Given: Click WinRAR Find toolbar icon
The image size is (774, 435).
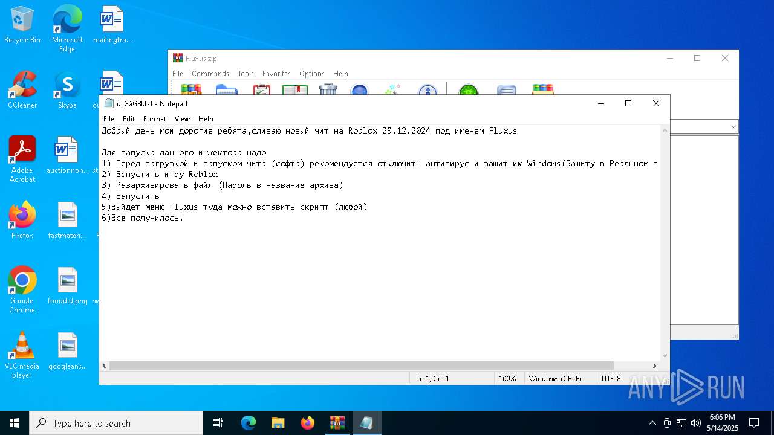Looking at the screenshot, I should (x=360, y=89).
